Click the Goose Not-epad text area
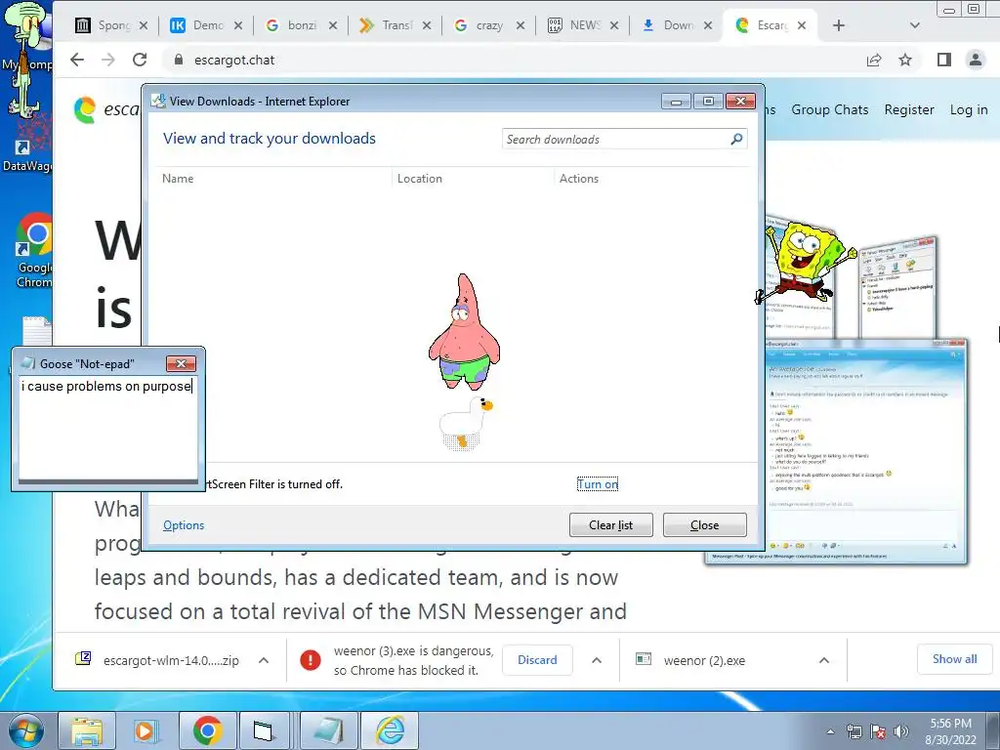The width and height of the screenshot is (1000, 750). click(x=107, y=428)
